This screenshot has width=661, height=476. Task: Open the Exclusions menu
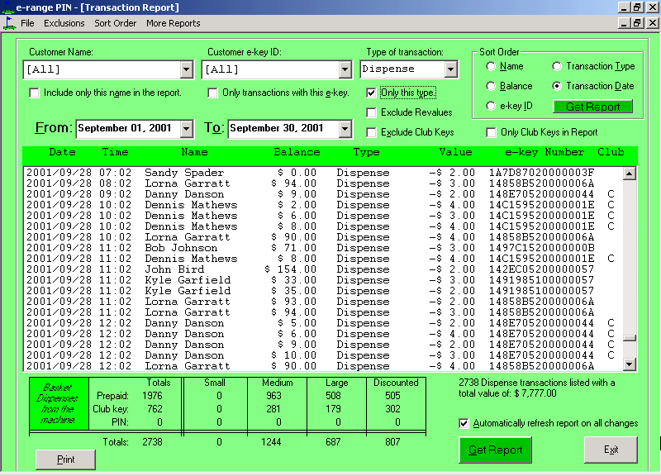(64, 23)
